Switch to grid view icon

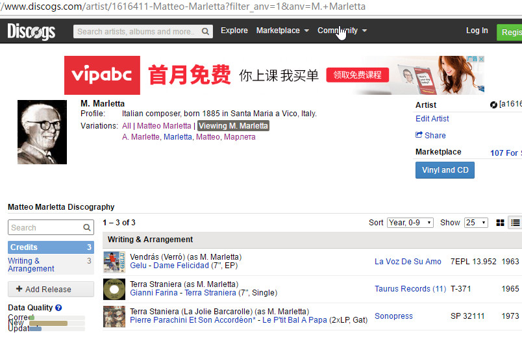(x=500, y=223)
